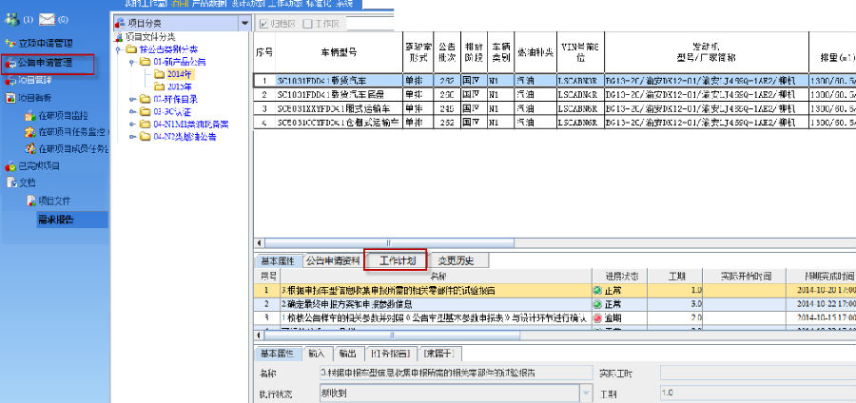The width and height of the screenshot is (856, 403).
Task: Open the 产品数据 top menu
Action: click(x=207, y=3)
